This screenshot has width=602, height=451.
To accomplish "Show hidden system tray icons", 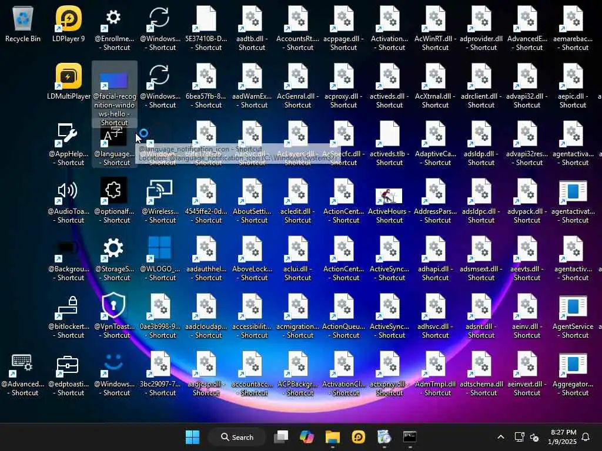I will [501, 437].
